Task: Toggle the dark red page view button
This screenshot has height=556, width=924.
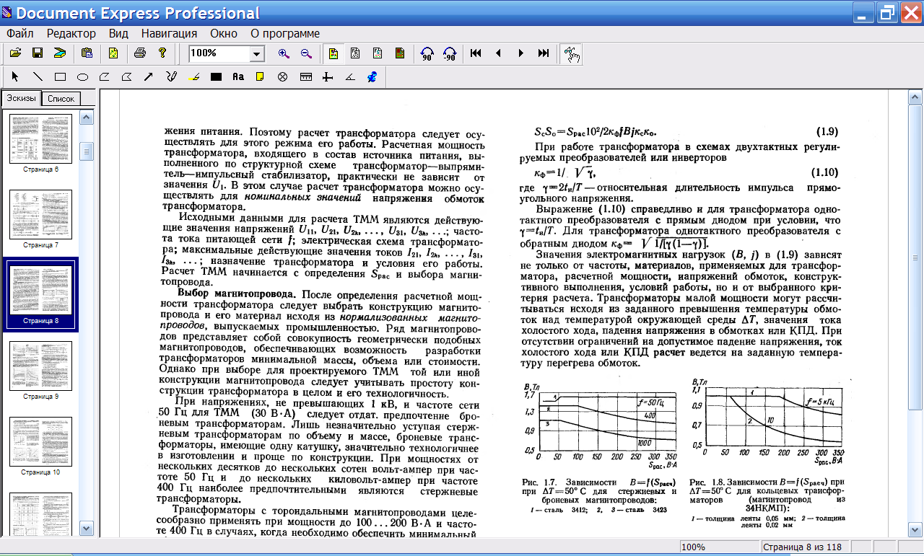Action: (400, 53)
